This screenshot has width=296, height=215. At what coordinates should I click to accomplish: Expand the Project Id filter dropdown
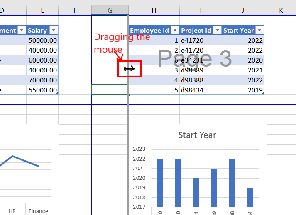(217, 30)
